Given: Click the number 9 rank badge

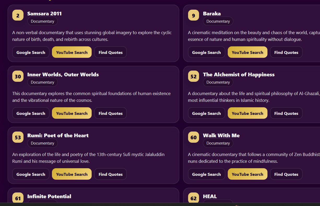Looking at the screenshot, I should (x=193, y=15).
